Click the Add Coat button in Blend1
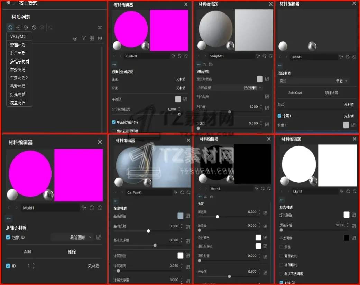This screenshot has width=360, height=285. pos(295,93)
